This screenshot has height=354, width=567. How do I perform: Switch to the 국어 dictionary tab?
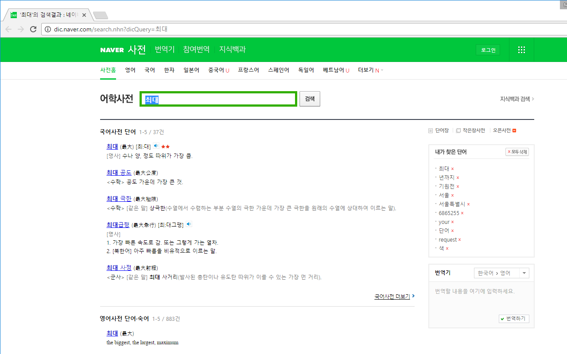(150, 70)
